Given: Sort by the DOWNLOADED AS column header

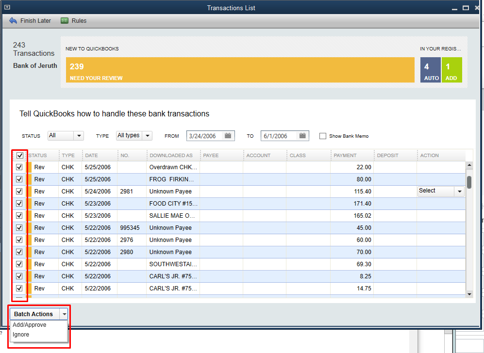Looking at the screenshot, I should click(171, 155).
